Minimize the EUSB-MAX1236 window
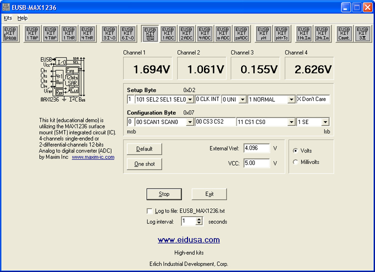This screenshot has height=272, width=375. pos(345,7)
